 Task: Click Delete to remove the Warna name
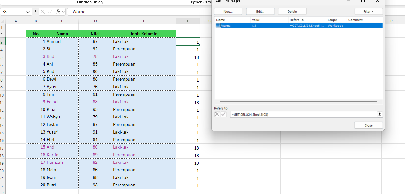click(x=292, y=11)
